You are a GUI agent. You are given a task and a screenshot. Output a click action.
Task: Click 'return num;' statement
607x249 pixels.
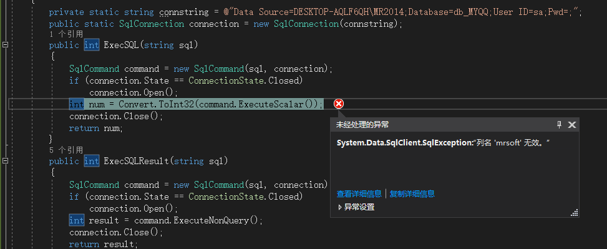(95, 128)
